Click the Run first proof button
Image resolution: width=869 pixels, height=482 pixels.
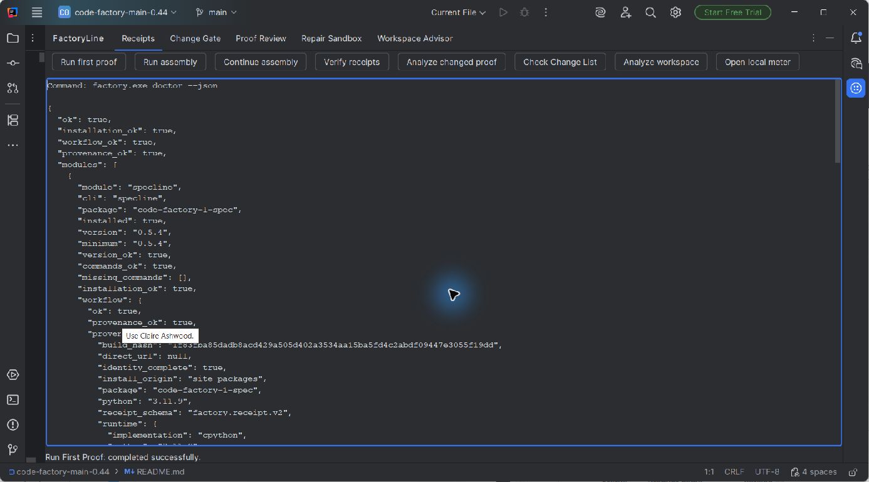[89, 62]
